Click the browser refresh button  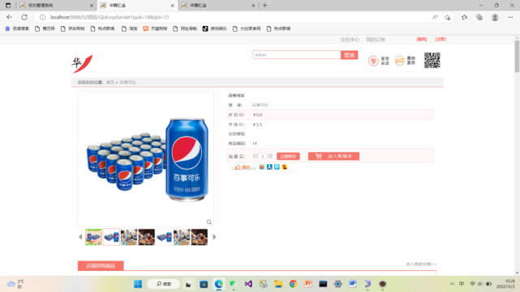pos(24,17)
